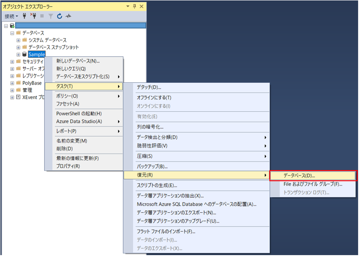Click the pin icon of Object Explorer panel
This screenshot has width=359, height=256.
pyautogui.click(x=134, y=6)
